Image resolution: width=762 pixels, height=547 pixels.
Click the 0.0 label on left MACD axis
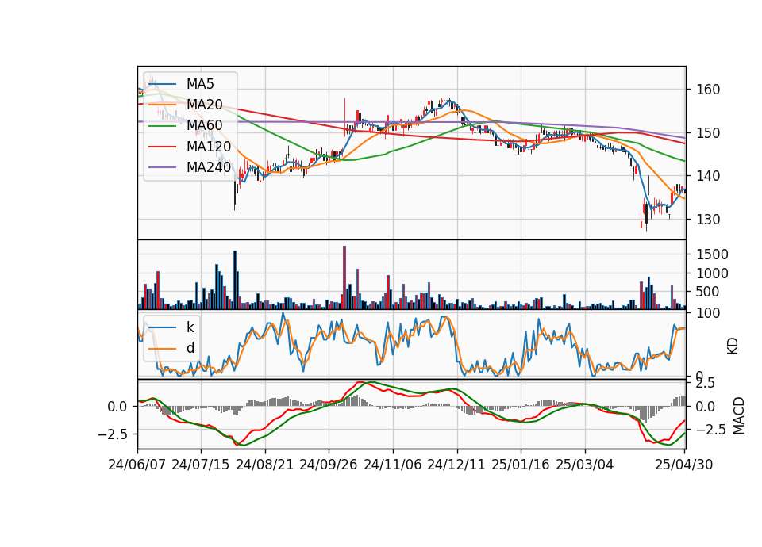(117, 407)
